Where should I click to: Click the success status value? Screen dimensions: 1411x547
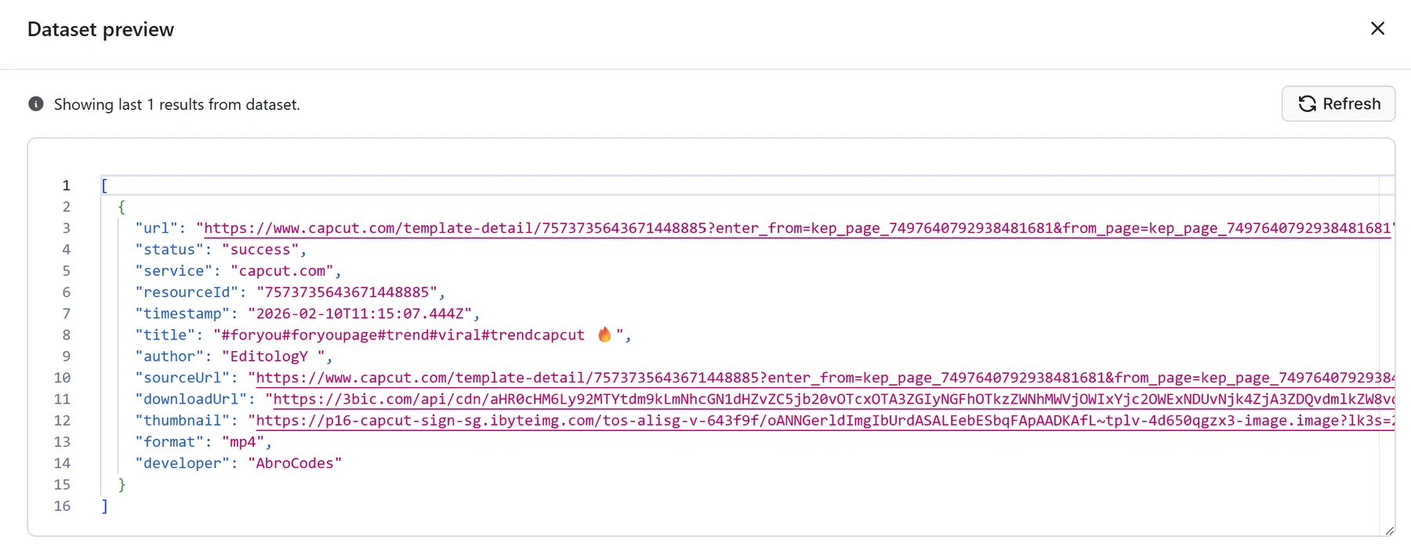pyautogui.click(x=260, y=249)
